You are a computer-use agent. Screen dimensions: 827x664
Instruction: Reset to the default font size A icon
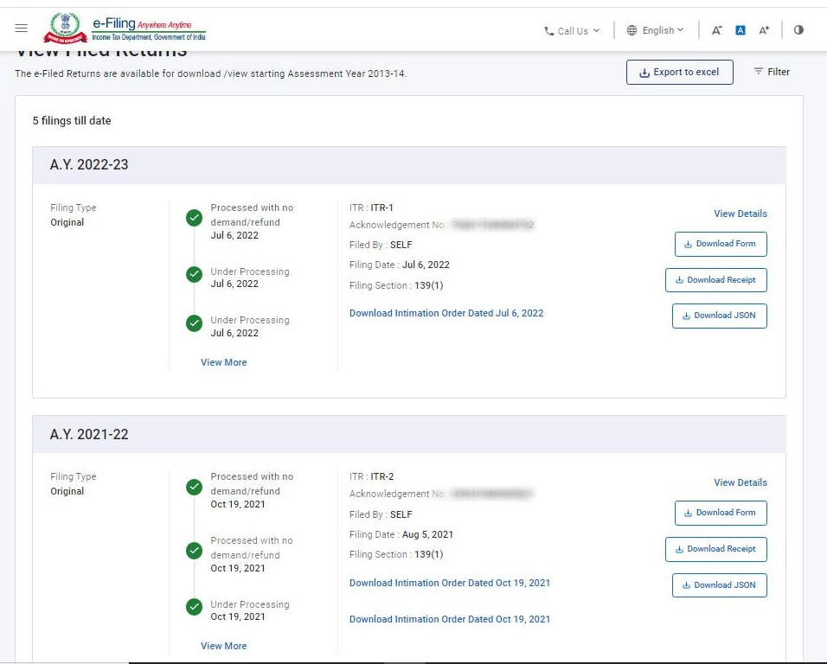tap(740, 30)
